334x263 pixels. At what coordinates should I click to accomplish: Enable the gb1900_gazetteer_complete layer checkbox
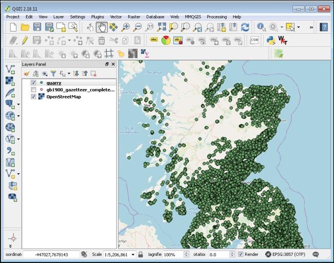click(x=33, y=90)
